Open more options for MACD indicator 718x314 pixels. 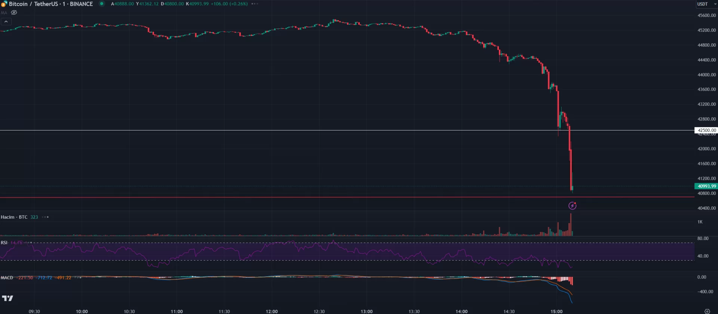click(x=77, y=278)
